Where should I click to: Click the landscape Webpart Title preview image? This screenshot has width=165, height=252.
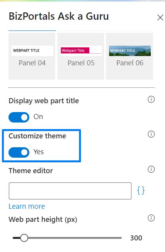pos(130,51)
